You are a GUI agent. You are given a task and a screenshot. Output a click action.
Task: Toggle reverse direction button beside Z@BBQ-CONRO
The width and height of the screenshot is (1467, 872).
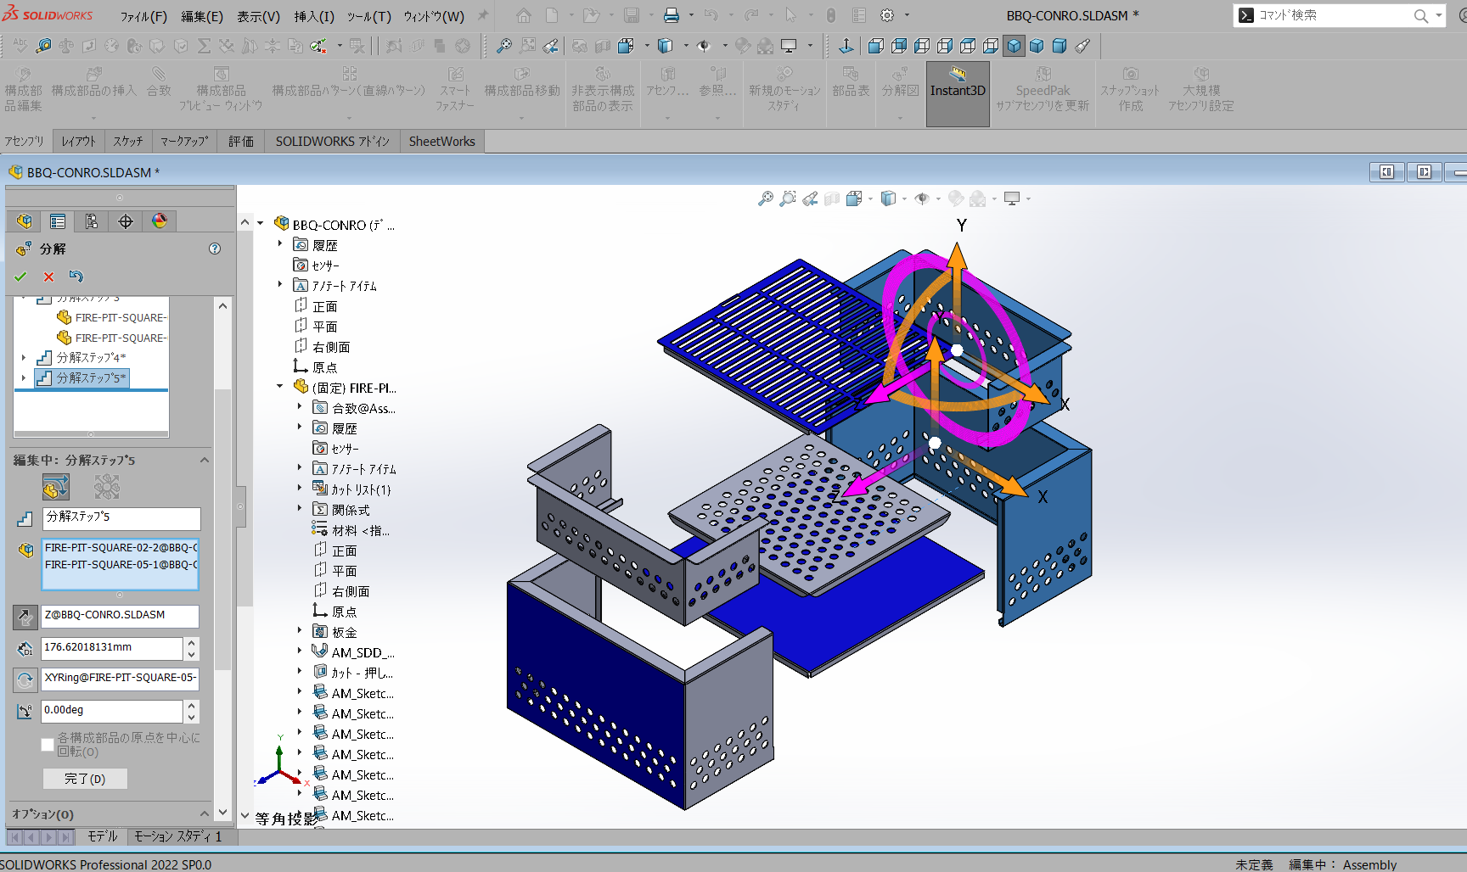25,617
